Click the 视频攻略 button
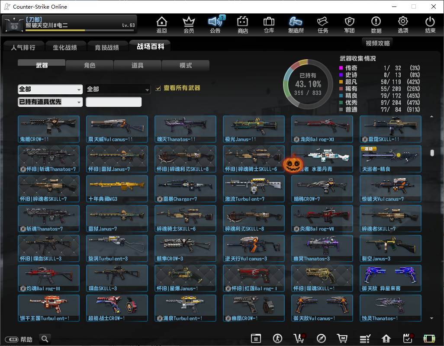 pyautogui.click(x=377, y=43)
